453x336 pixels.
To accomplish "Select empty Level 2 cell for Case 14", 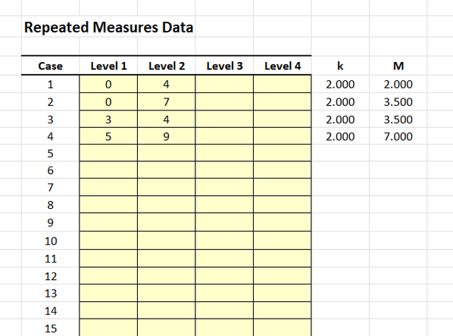I will coord(167,310).
